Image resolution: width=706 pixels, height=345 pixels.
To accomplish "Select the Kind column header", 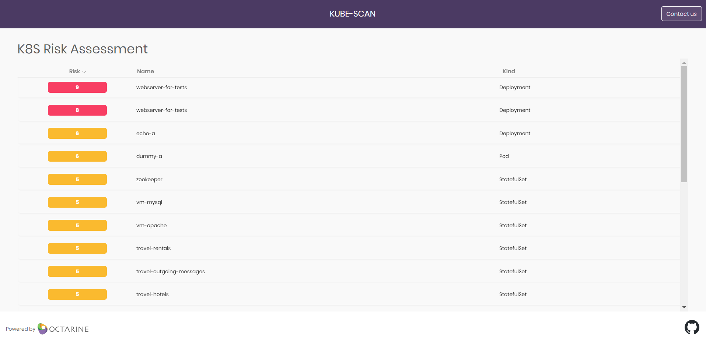I will pyautogui.click(x=508, y=71).
